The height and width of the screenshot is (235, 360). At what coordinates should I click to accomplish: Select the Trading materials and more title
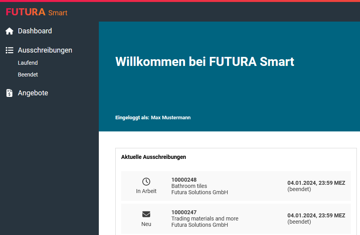tap(205, 219)
